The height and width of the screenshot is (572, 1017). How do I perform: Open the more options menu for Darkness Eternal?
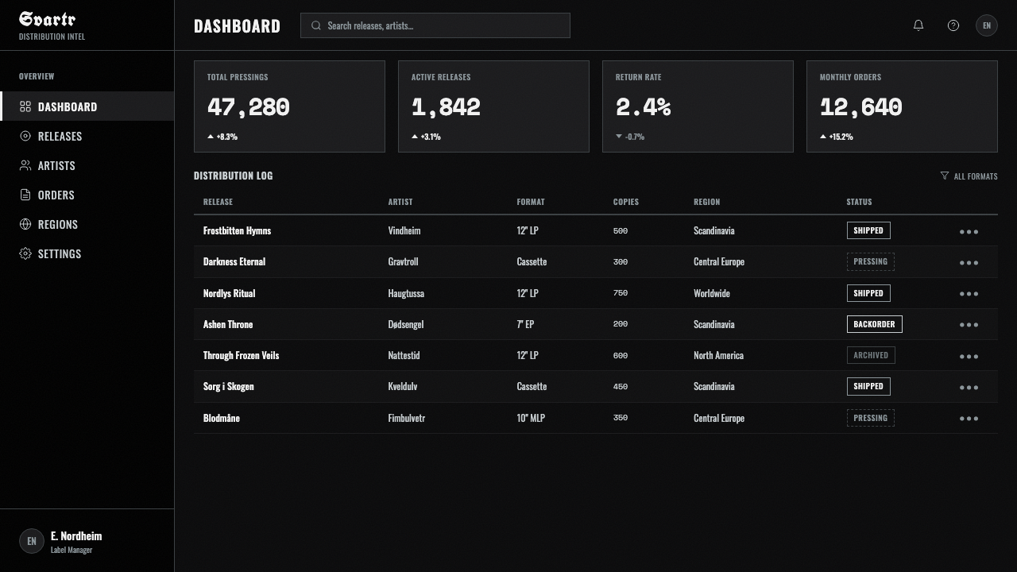pyautogui.click(x=969, y=262)
